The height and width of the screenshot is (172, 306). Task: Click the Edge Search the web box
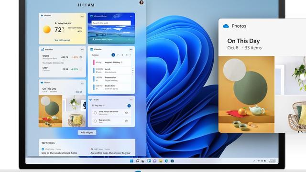coord(111,23)
